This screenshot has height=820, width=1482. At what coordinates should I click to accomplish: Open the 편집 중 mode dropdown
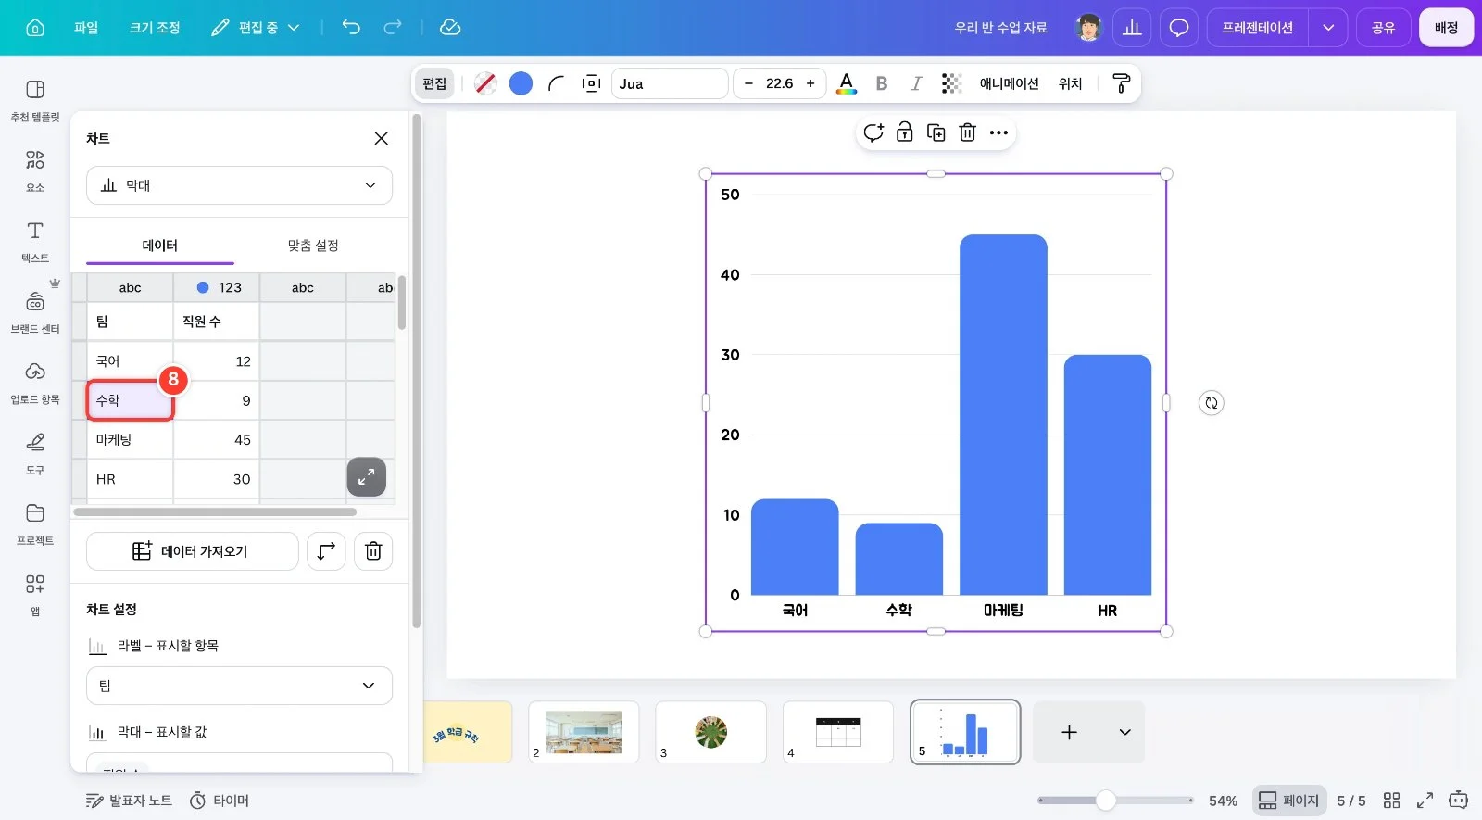click(x=256, y=28)
